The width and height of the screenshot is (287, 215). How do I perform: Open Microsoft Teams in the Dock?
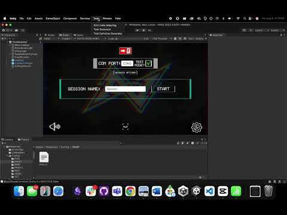click(117, 191)
